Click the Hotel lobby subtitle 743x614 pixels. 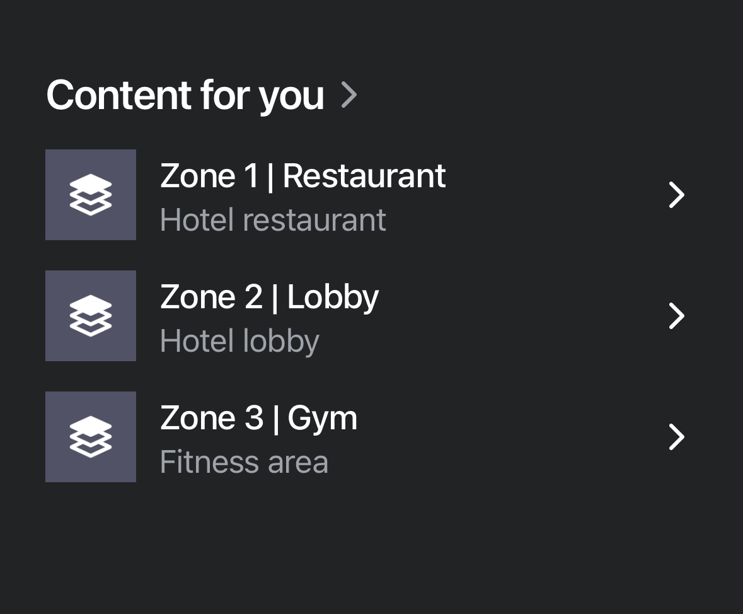[239, 341]
